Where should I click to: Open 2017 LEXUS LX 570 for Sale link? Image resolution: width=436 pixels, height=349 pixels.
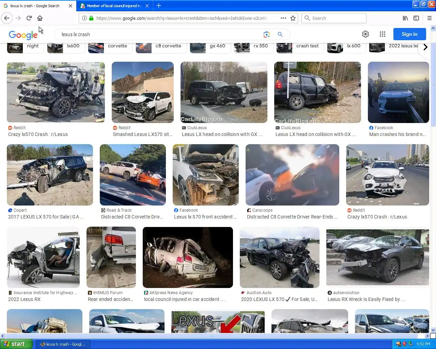[46, 217]
